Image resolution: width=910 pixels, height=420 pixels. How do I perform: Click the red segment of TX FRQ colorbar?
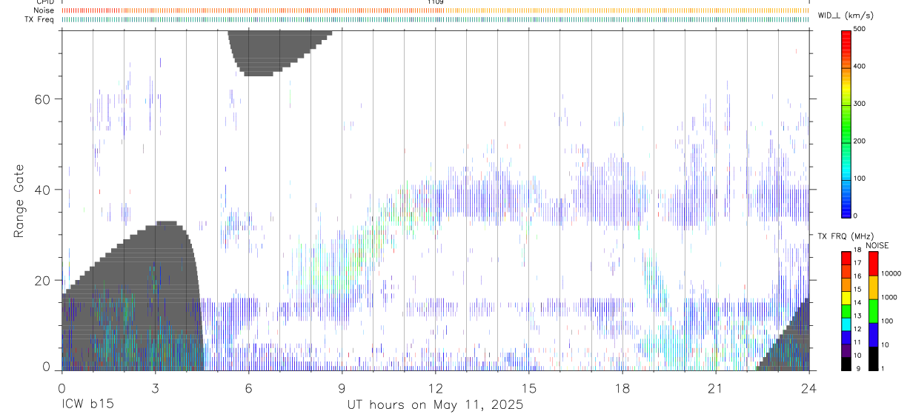846,257
